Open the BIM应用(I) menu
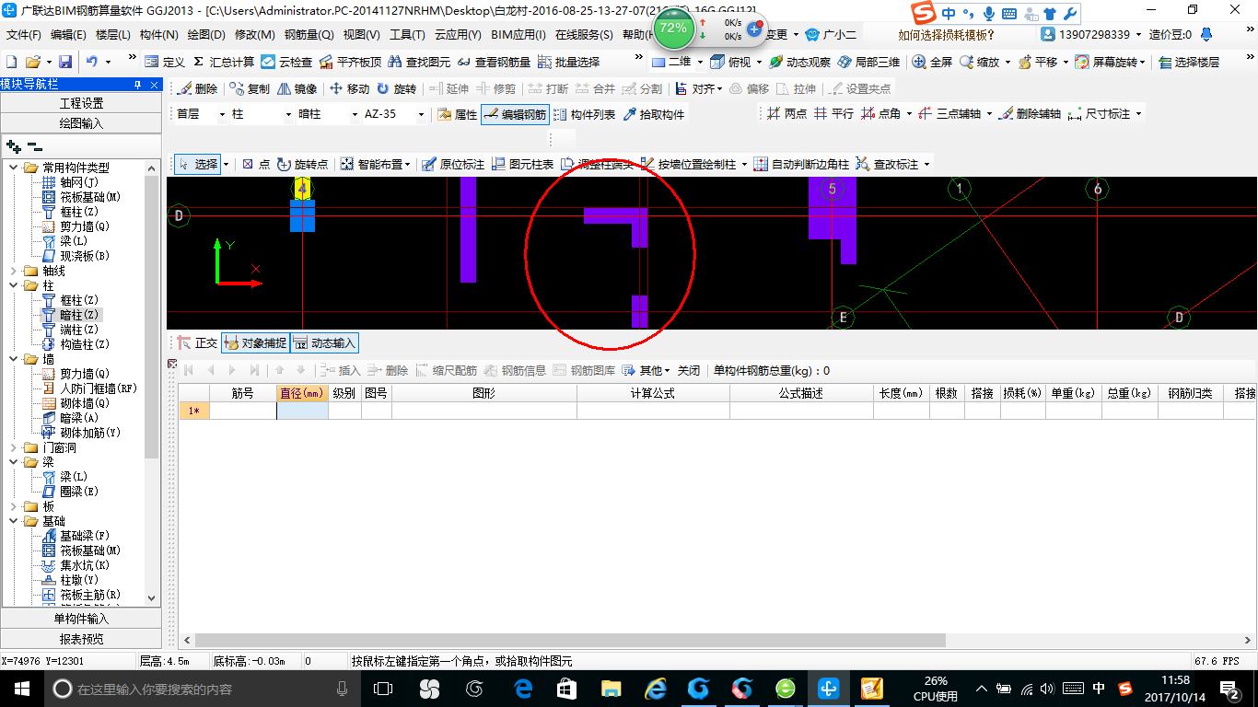 [518, 35]
